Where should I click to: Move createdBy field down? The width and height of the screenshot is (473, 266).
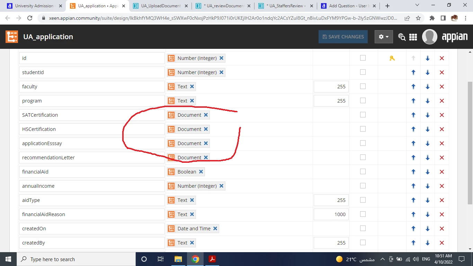click(x=428, y=243)
